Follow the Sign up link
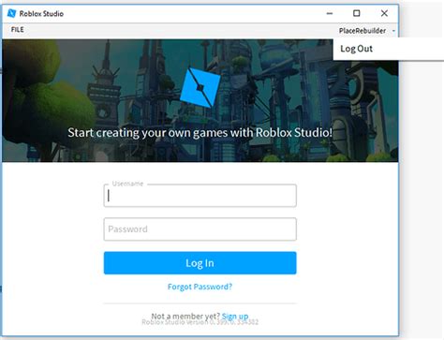This screenshot has height=340, width=444. tap(235, 316)
